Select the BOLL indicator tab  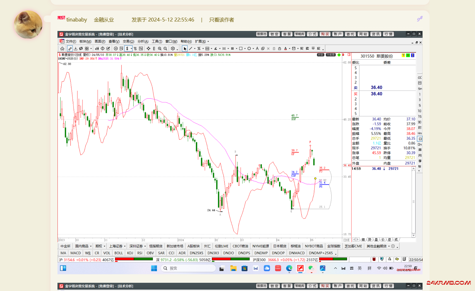coord(118,253)
